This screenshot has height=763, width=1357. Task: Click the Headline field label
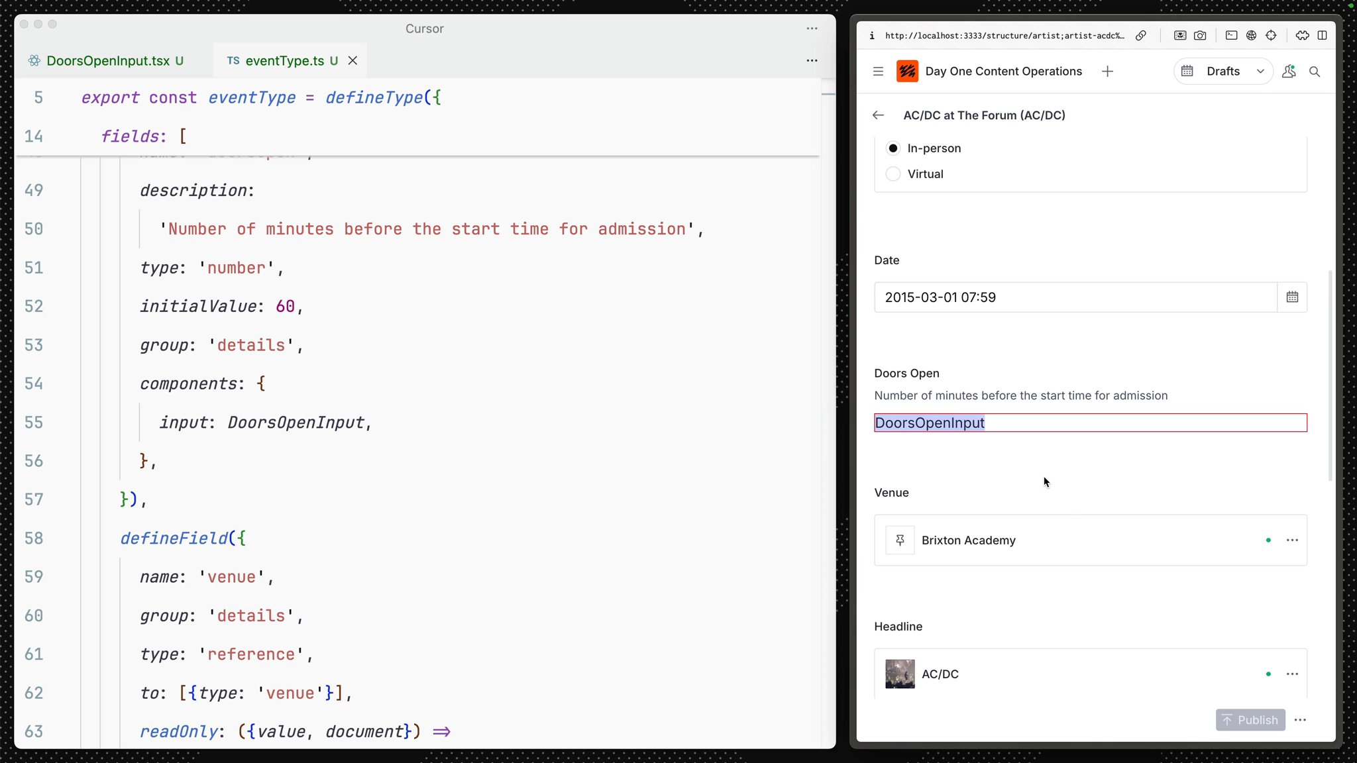(x=898, y=627)
